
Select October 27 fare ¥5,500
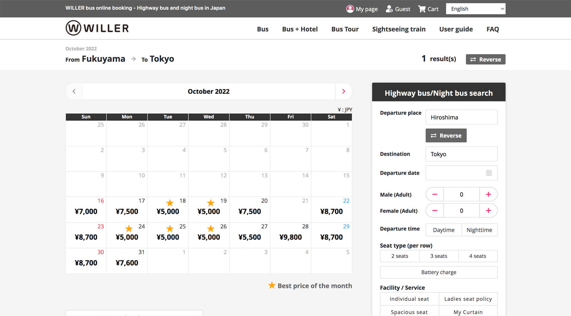pyautogui.click(x=250, y=237)
